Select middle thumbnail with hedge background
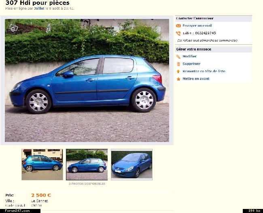This screenshot has height=213, width=263. (87, 165)
